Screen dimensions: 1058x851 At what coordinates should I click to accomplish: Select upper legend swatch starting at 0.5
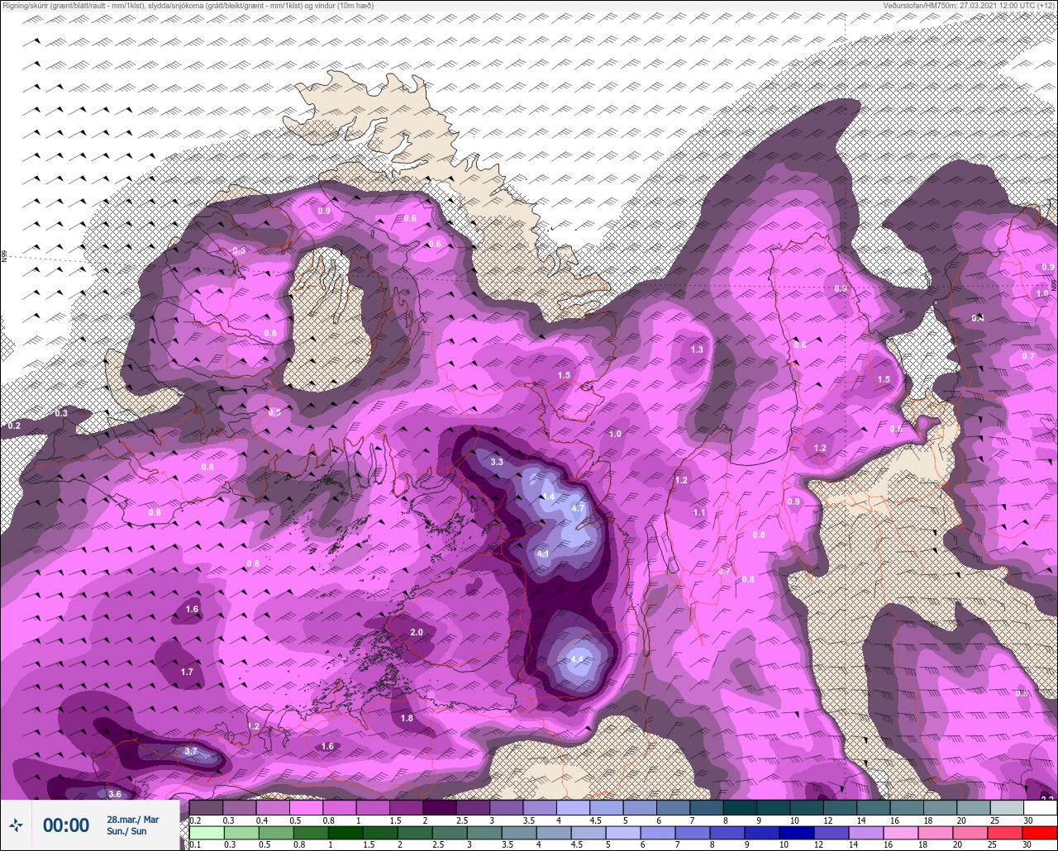click(306, 807)
